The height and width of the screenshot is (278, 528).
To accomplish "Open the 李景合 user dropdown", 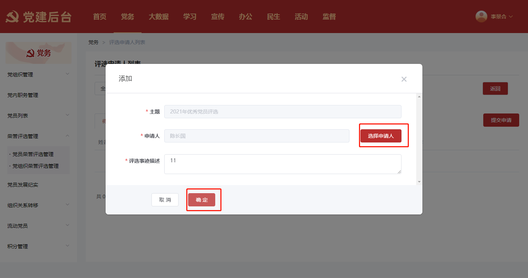I will (501, 17).
